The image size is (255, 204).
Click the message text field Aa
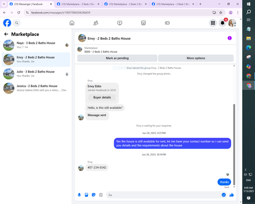coord(164,195)
